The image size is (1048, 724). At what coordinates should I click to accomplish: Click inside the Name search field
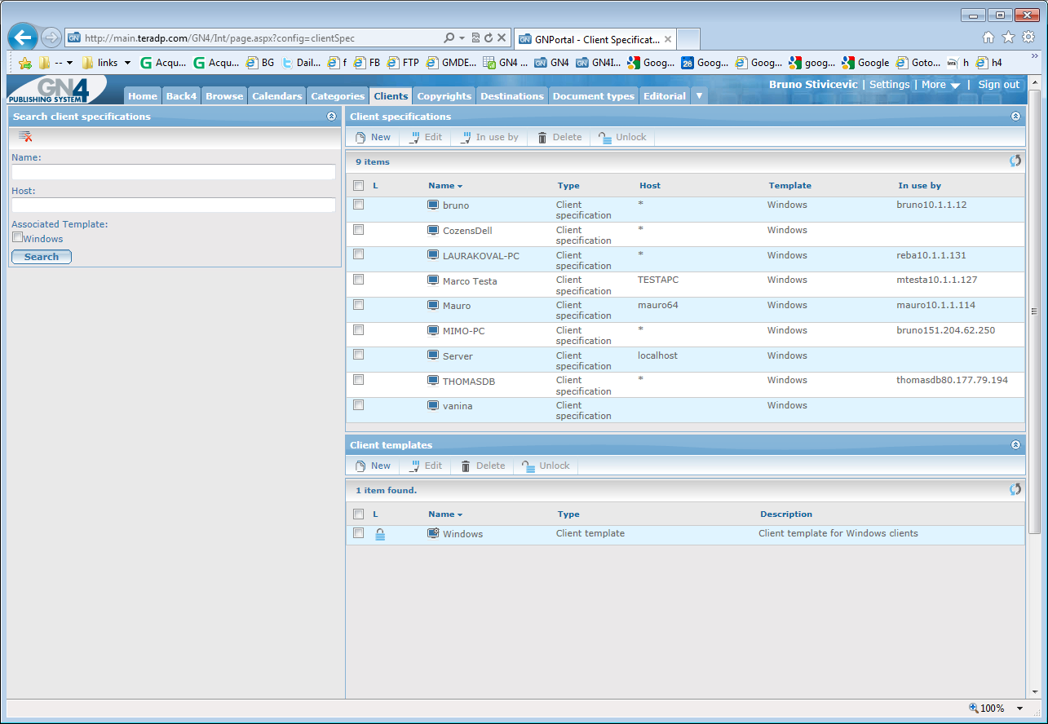[174, 172]
